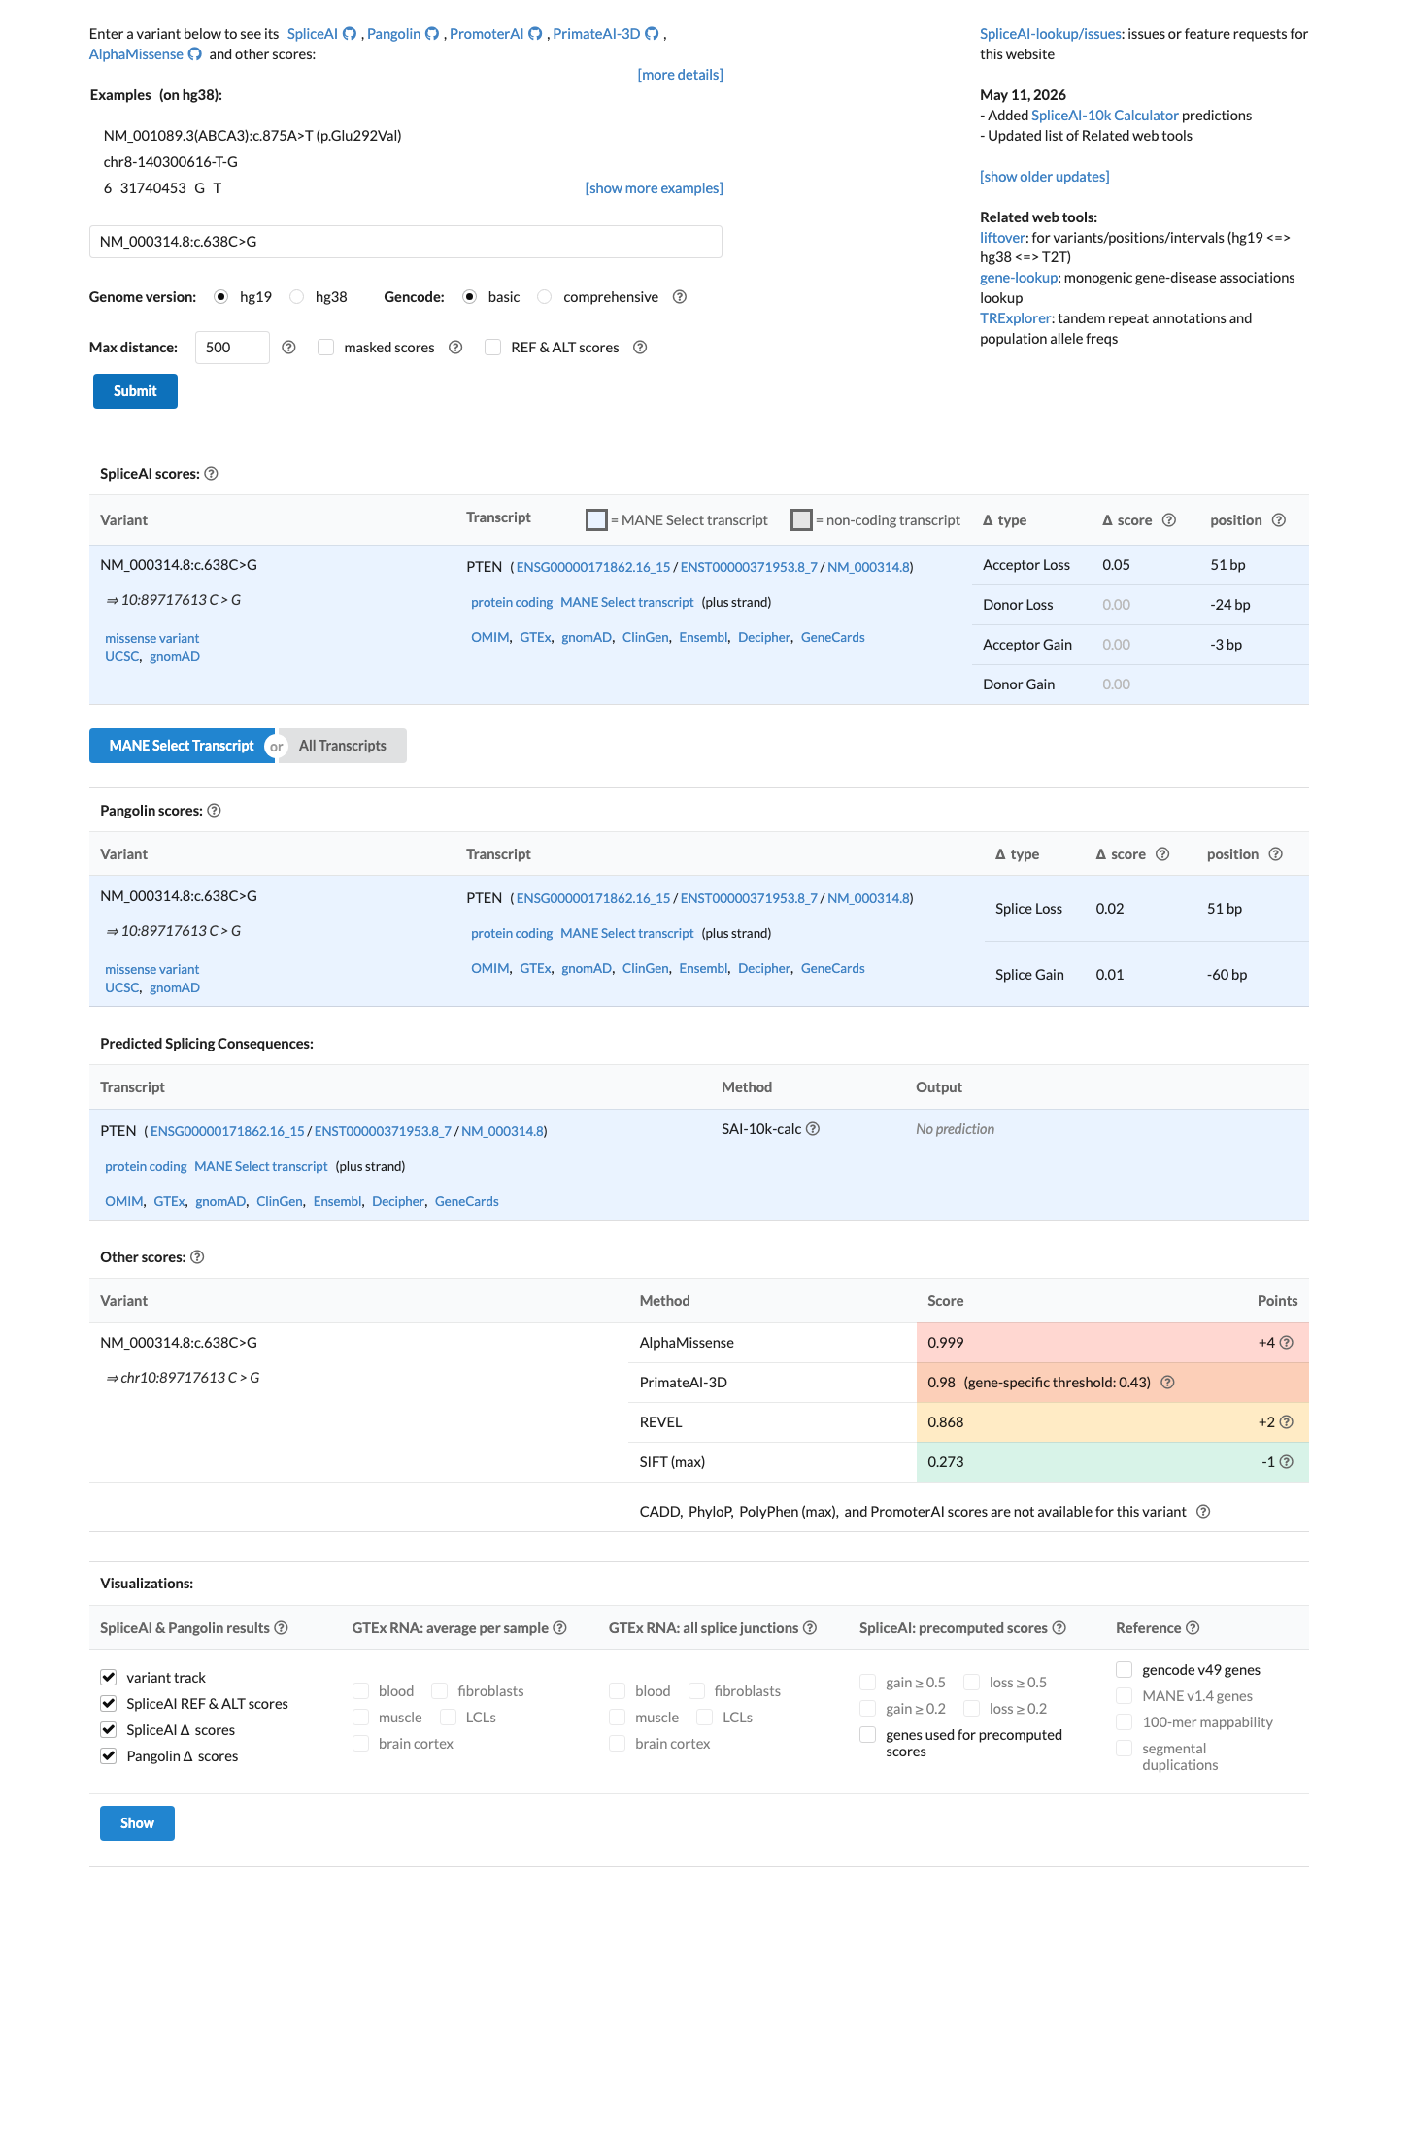Select hg19 genome version
The height and width of the screenshot is (2136, 1412).
[x=221, y=297]
